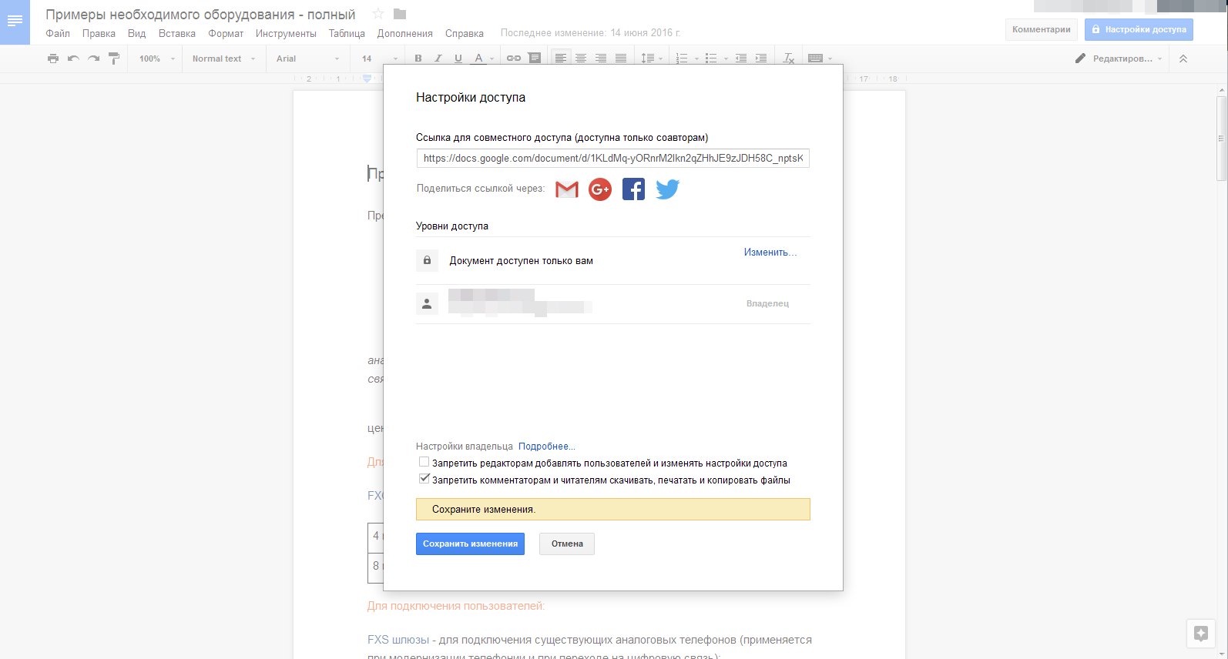Open the Правка menu

(99, 33)
